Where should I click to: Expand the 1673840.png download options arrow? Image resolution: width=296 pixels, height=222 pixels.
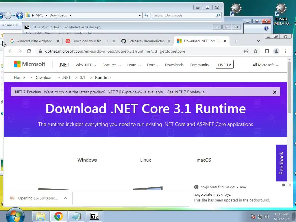pos(66,198)
